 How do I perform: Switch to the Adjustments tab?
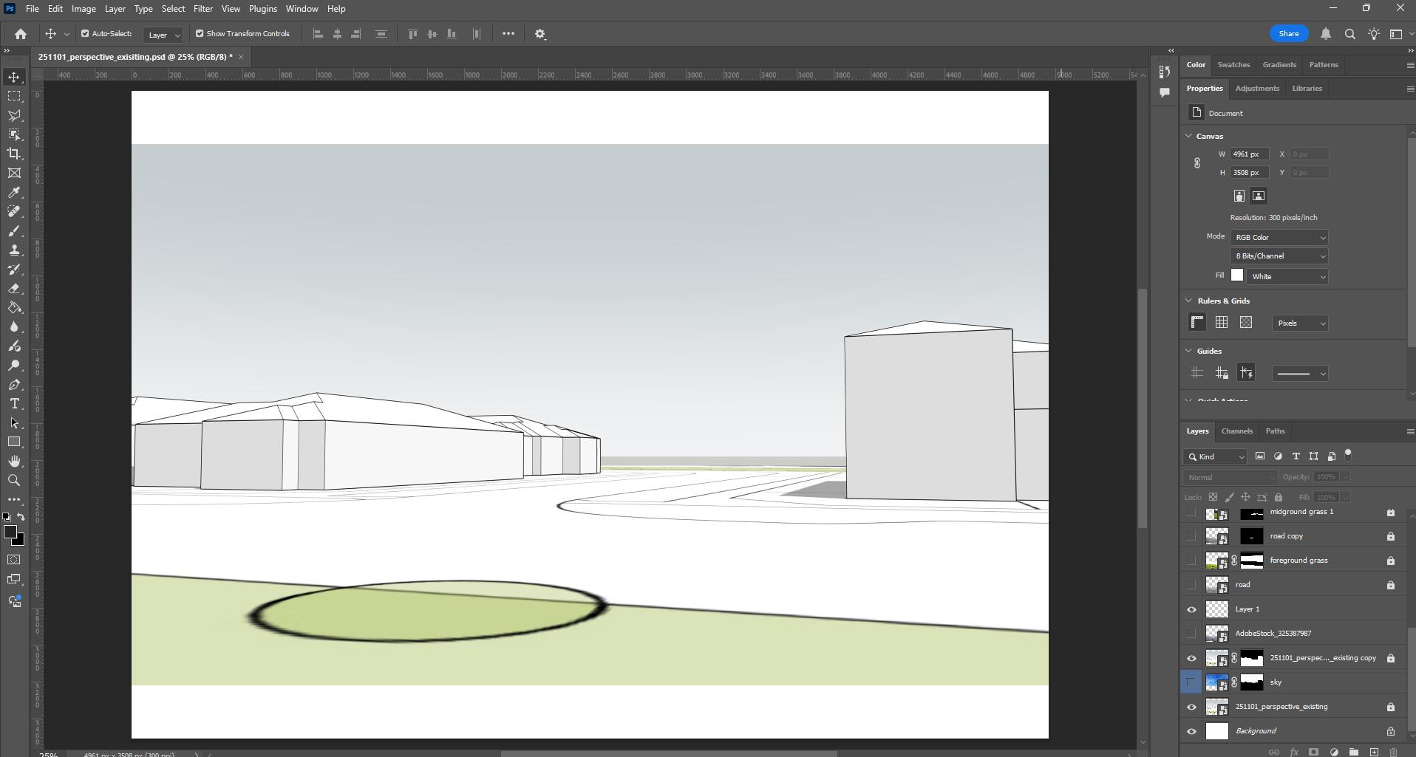[x=1257, y=89]
